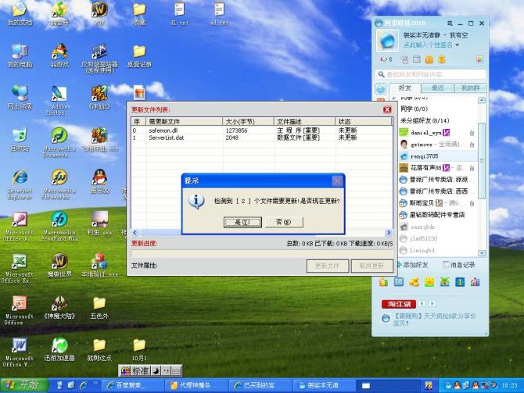Click 添加好友 link in AliWangWang
The height and width of the screenshot is (393, 524).
pyautogui.click(x=412, y=265)
